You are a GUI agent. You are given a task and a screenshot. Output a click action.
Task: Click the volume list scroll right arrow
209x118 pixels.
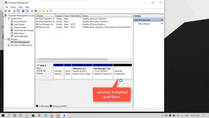point(131,59)
